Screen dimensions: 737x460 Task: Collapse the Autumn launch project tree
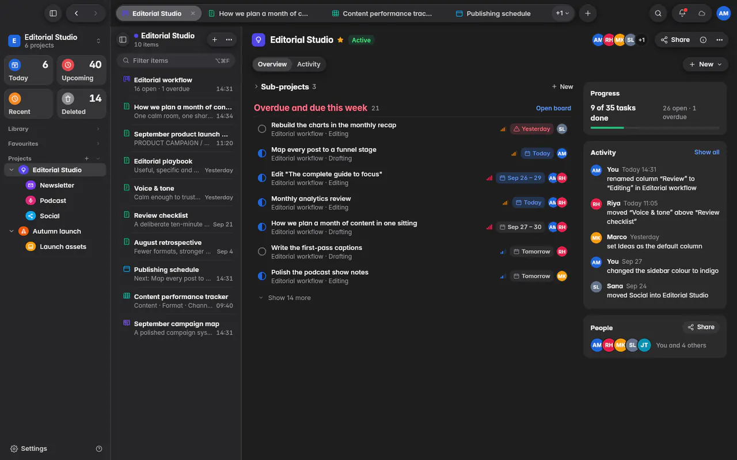(12, 231)
